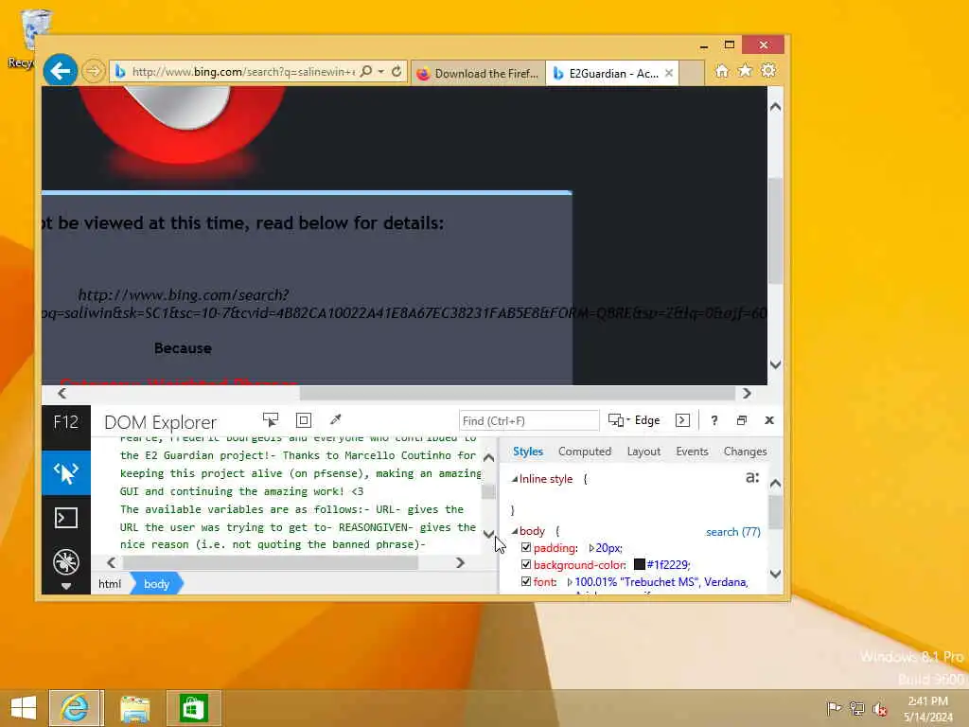Close the E2Guardian tab
The image size is (969, 727).
(x=669, y=73)
